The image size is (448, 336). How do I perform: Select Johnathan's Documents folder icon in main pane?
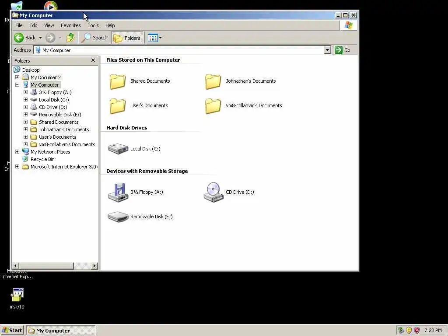pyautogui.click(x=213, y=81)
